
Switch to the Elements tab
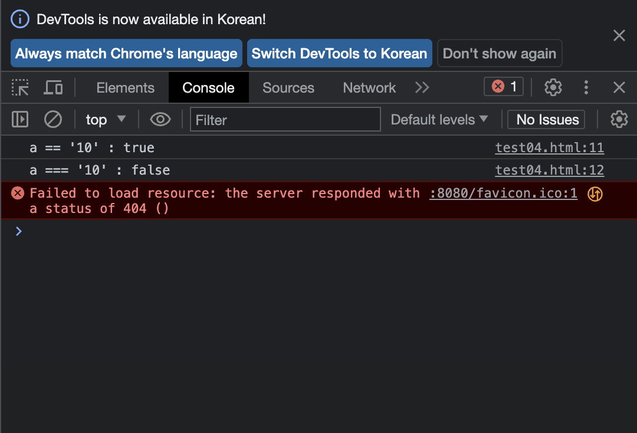pyautogui.click(x=125, y=87)
